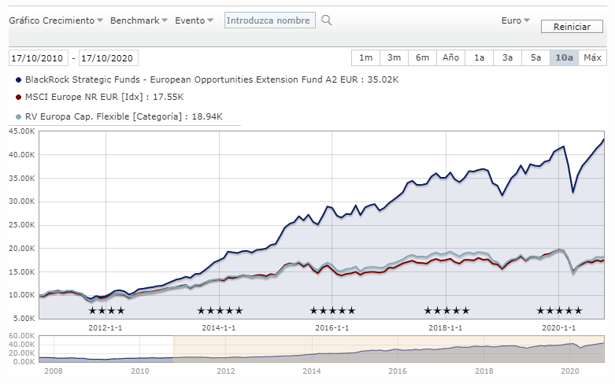Click the Introduzca nombre search field
Image resolution: width=615 pixels, height=384 pixels.
click(x=269, y=20)
